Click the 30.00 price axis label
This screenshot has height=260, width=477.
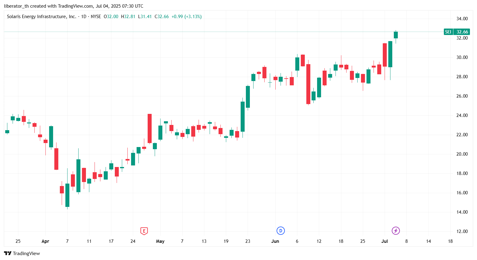462,57
